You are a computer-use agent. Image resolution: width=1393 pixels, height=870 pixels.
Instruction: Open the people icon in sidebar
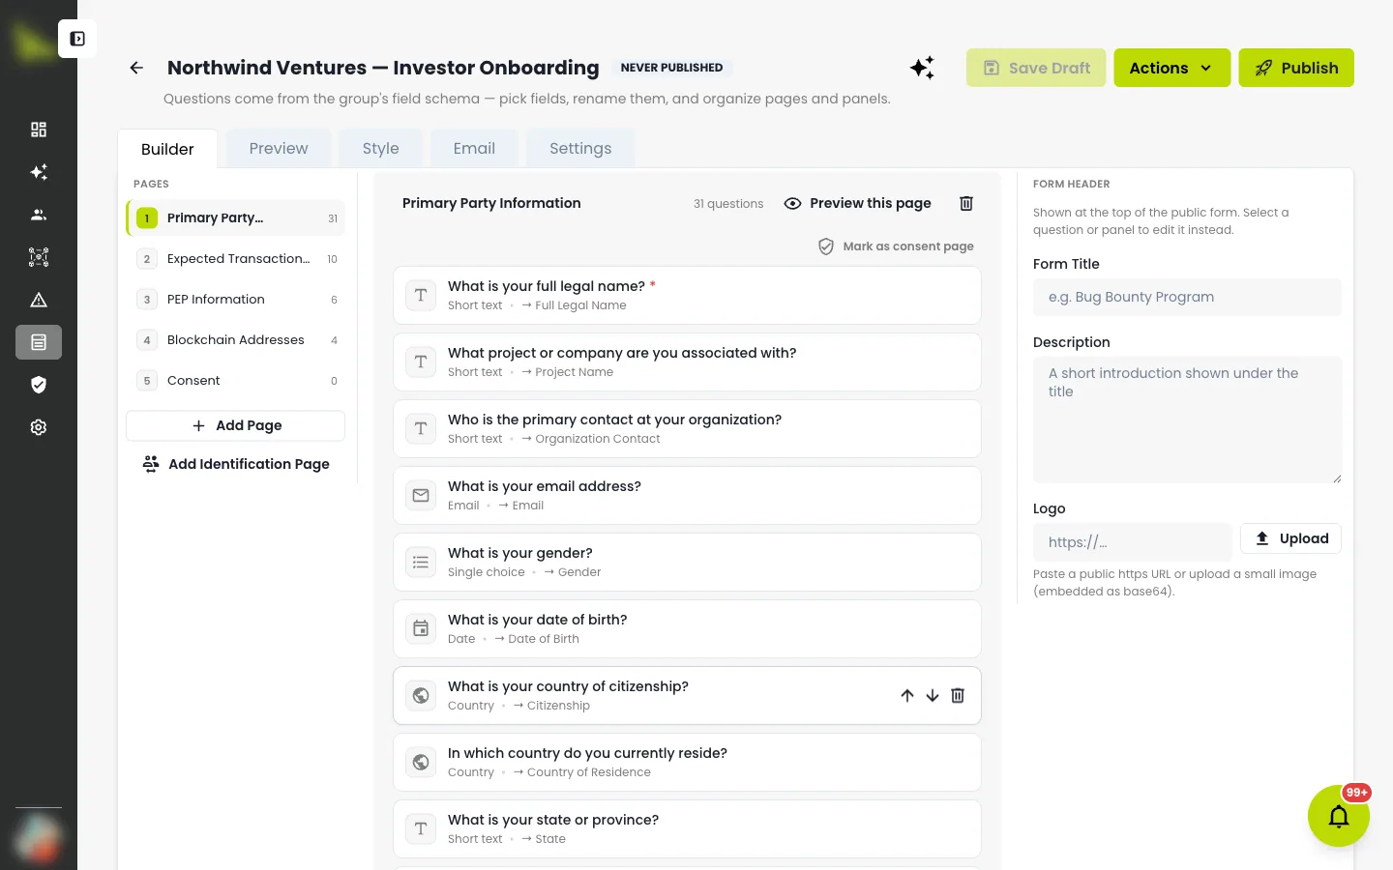coord(39,215)
